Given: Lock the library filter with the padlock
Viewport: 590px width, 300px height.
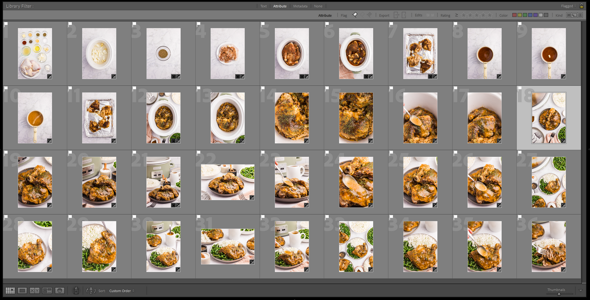Looking at the screenshot, I should click(581, 6).
